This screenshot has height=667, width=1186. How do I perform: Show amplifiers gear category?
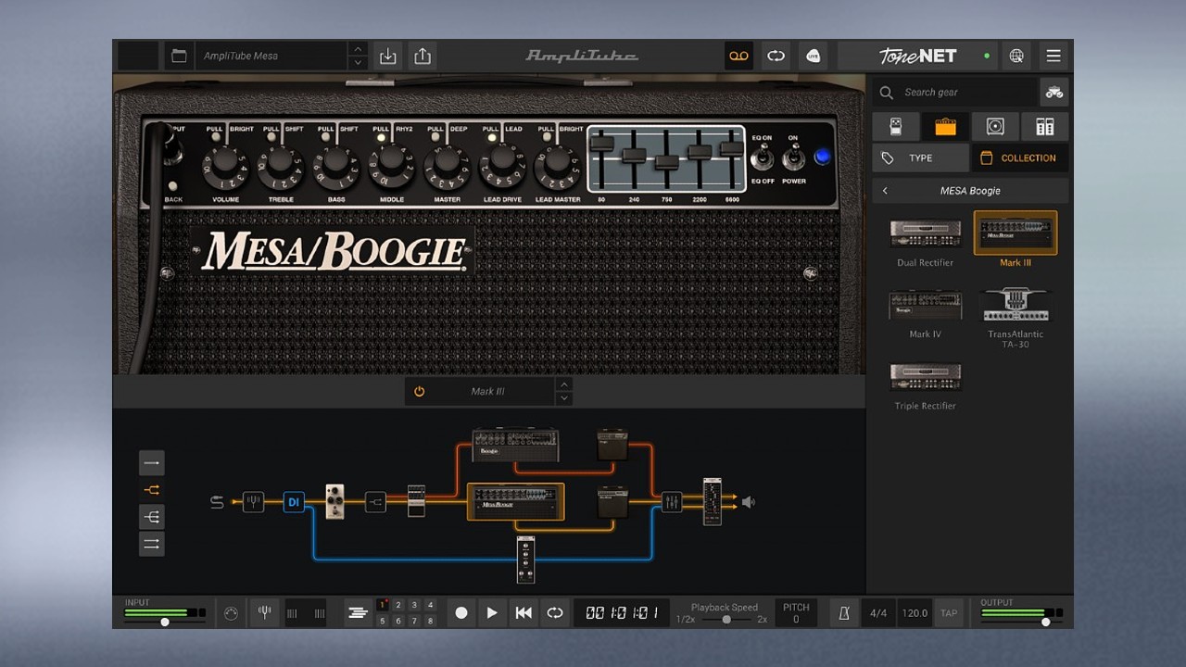pyautogui.click(x=945, y=127)
